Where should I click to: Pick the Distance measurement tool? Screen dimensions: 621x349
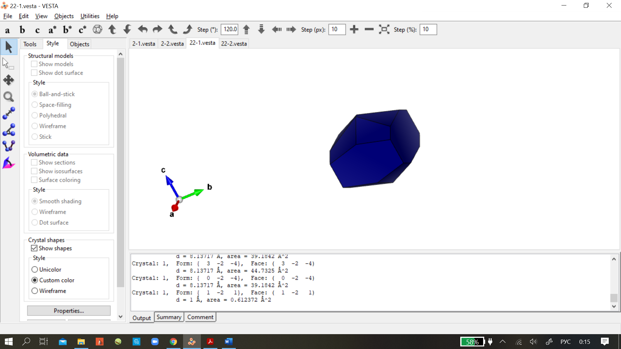(9, 113)
